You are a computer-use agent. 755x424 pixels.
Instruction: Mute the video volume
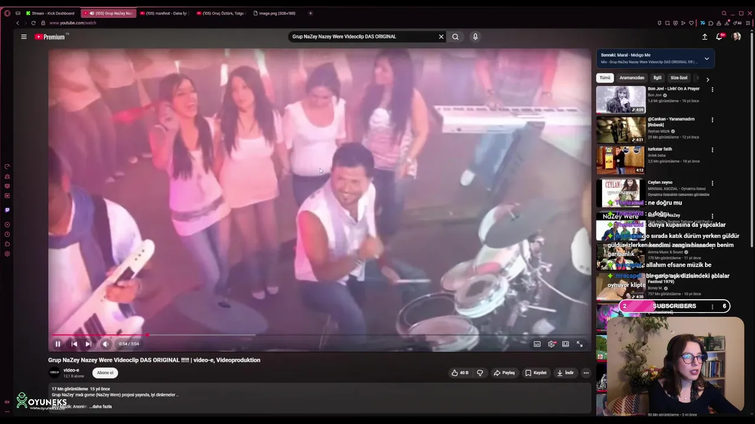[106, 344]
